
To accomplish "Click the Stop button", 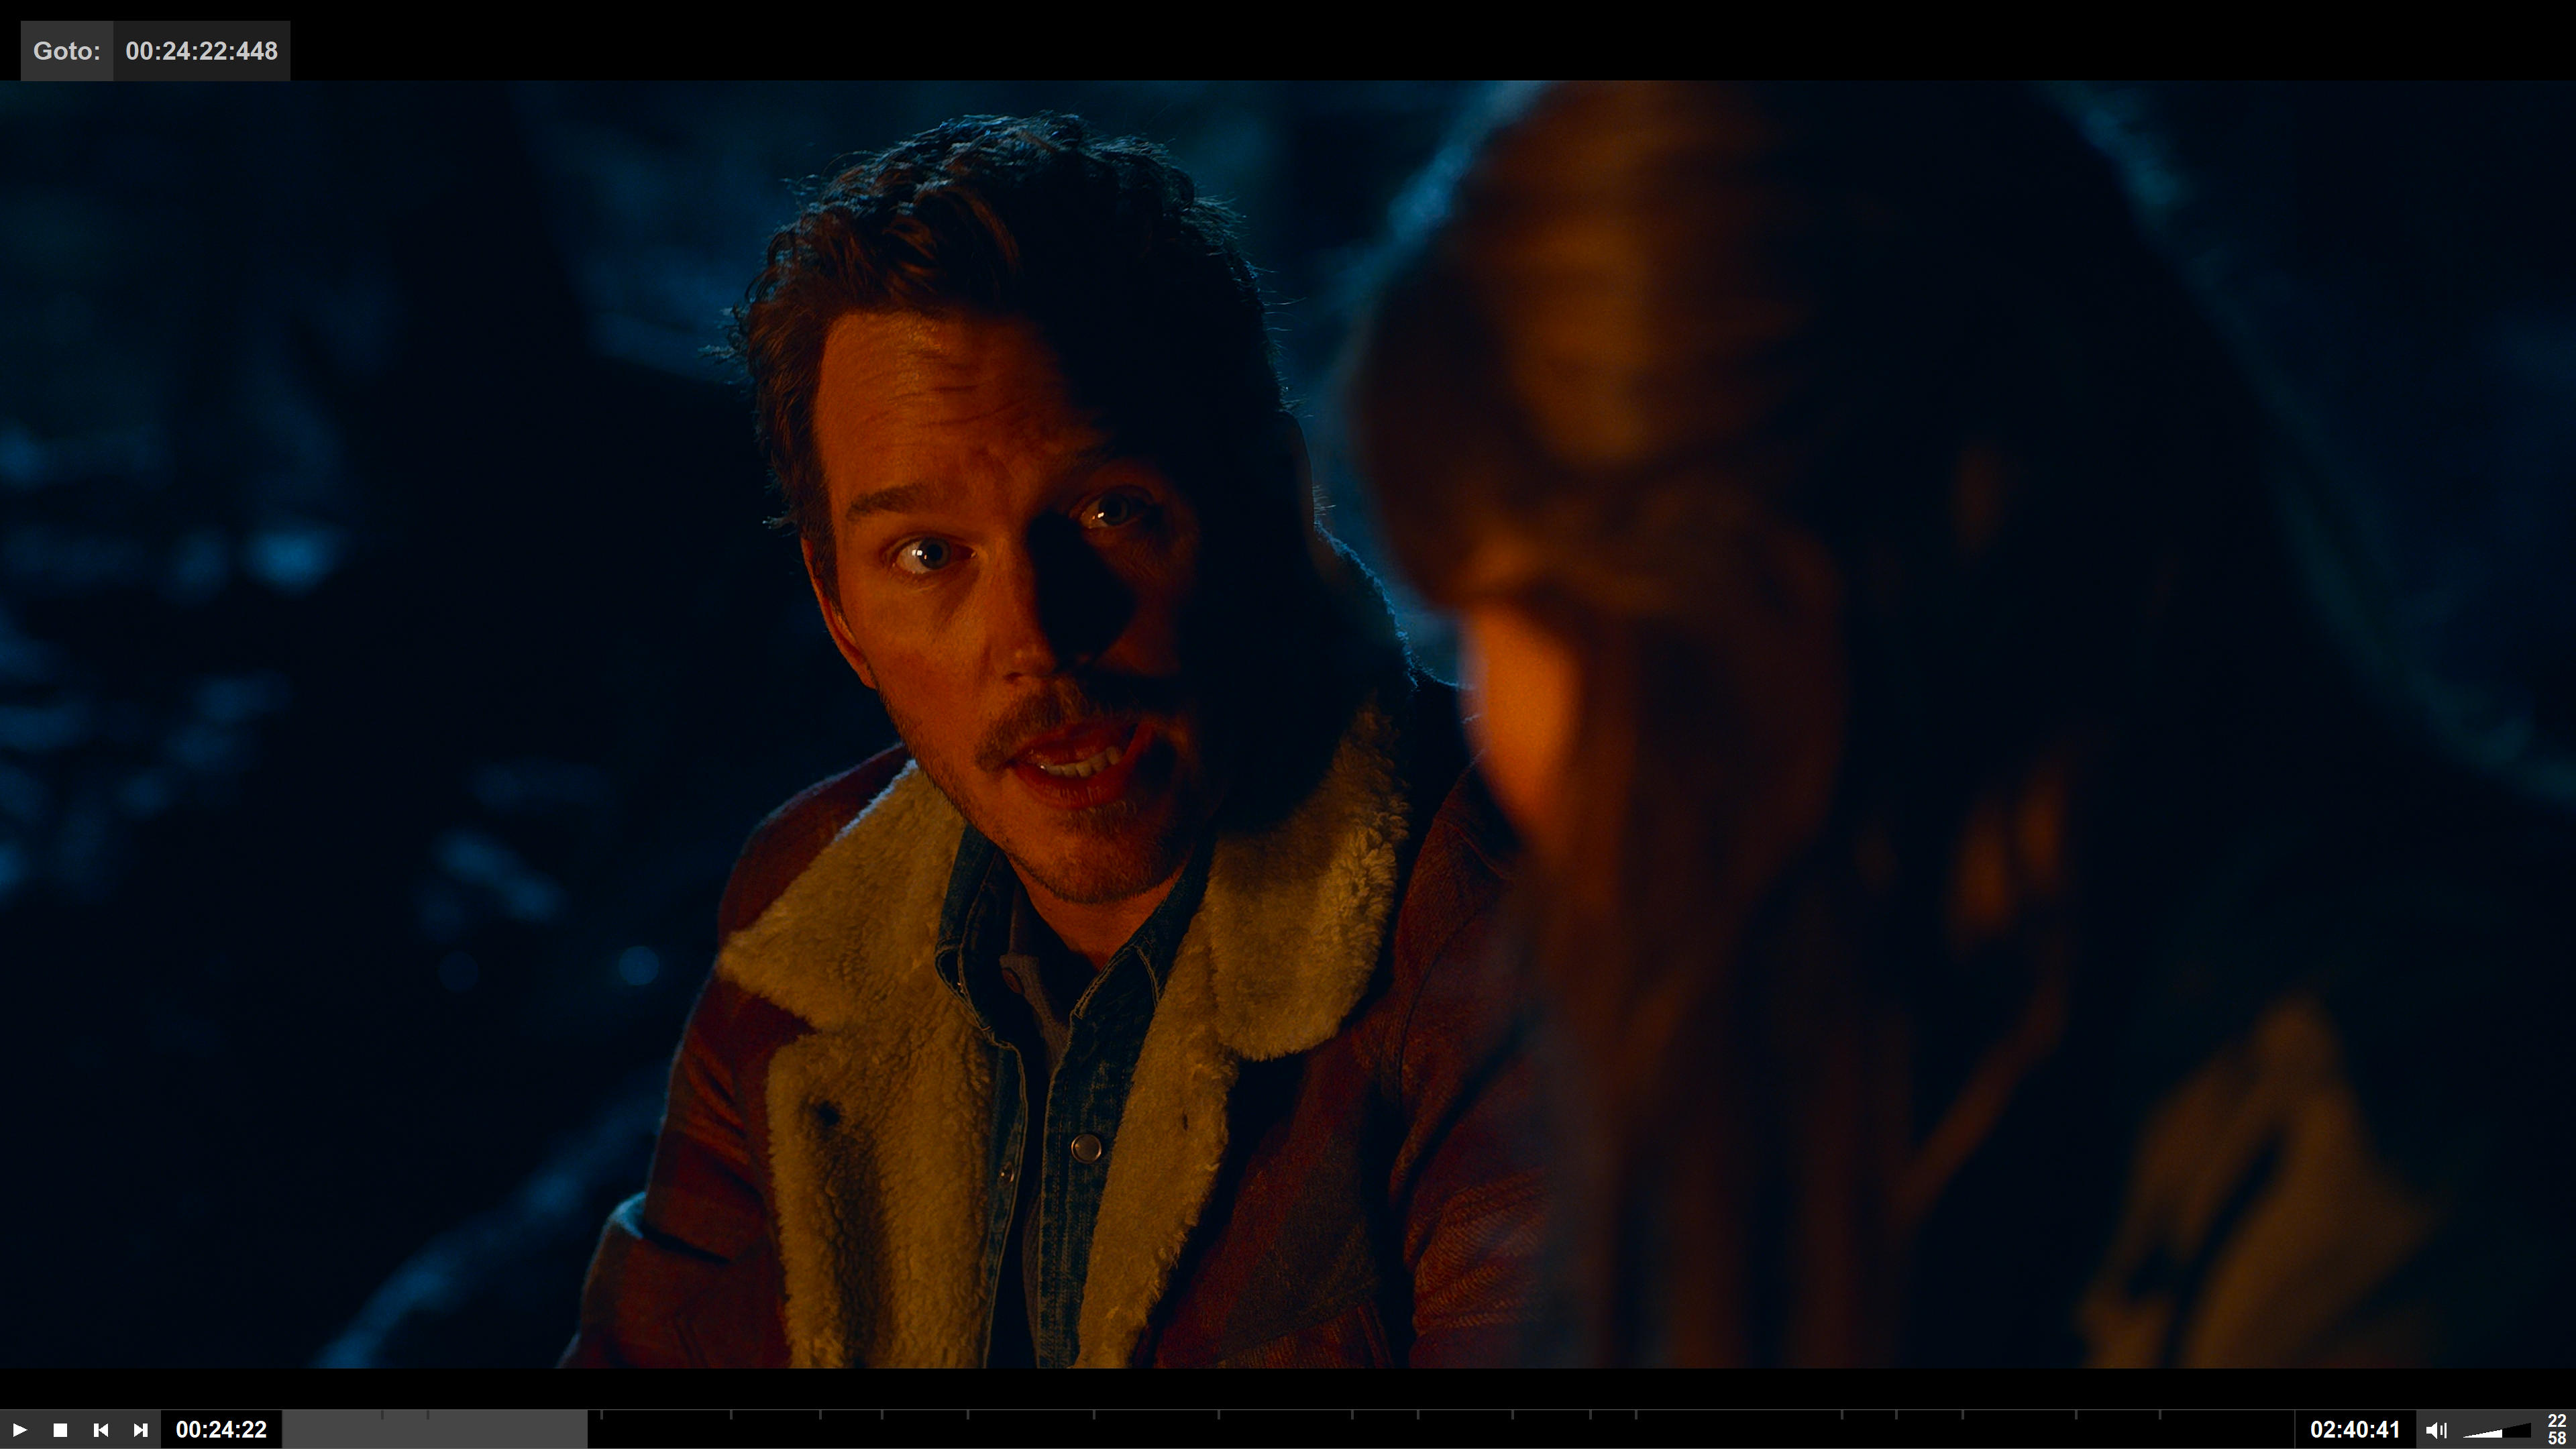I will pyautogui.click(x=60, y=1430).
